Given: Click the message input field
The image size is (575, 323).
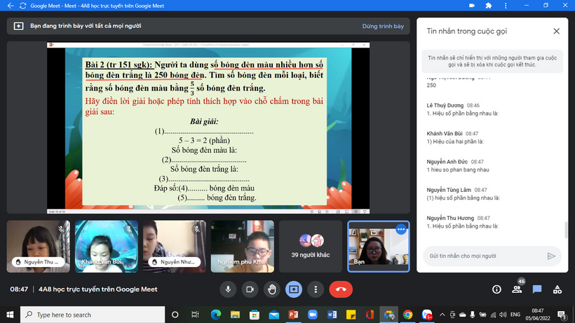Looking at the screenshot, I should point(484,256).
